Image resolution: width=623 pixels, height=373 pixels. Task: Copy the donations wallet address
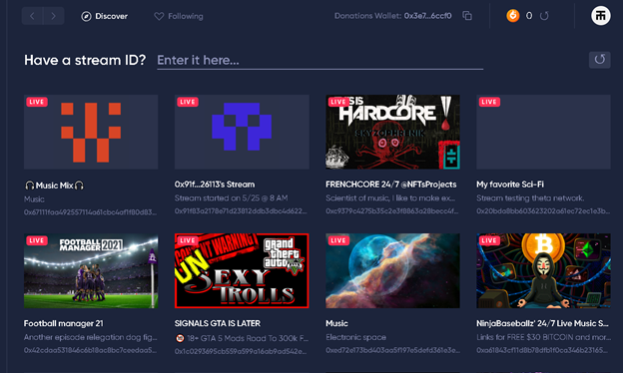tap(467, 16)
